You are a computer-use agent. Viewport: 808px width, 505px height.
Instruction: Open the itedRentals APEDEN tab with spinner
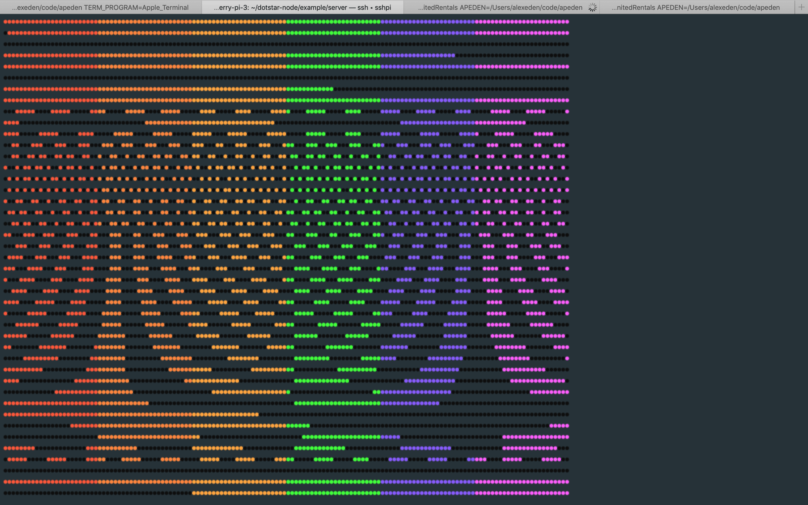(501, 7)
